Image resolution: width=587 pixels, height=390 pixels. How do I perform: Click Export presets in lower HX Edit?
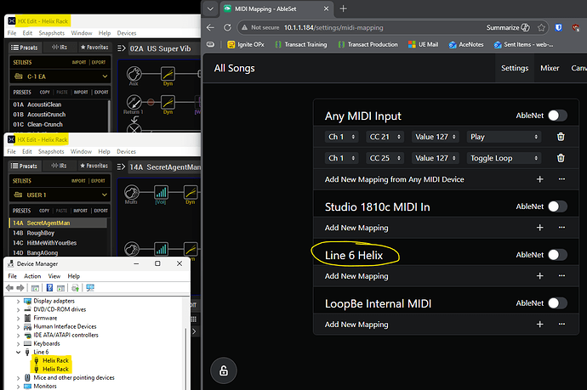(x=100, y=211)
